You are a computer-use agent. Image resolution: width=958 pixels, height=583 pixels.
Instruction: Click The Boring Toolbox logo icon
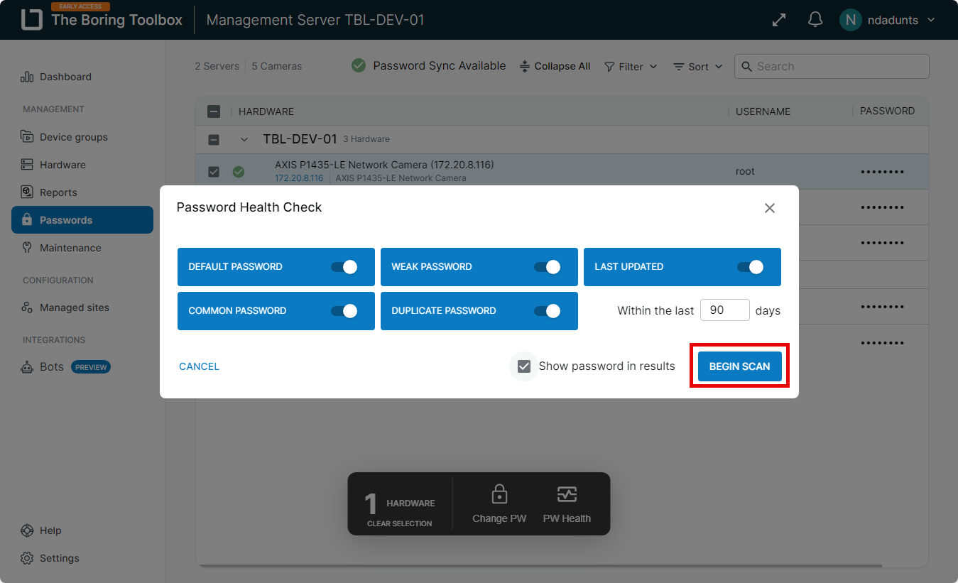(x=32, y=20)
